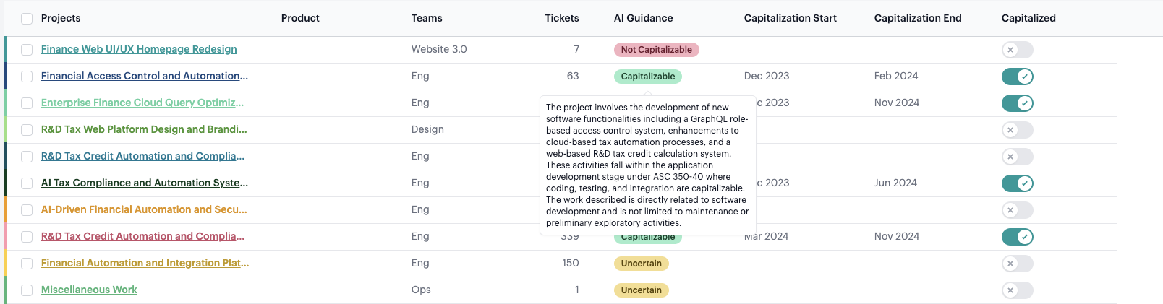Image resolution: width=1163 pixels, height=304 pixels.
Task: Select checkbox for Finance Web UI/UX Homepage Redesign
Action: pos(27,50)
